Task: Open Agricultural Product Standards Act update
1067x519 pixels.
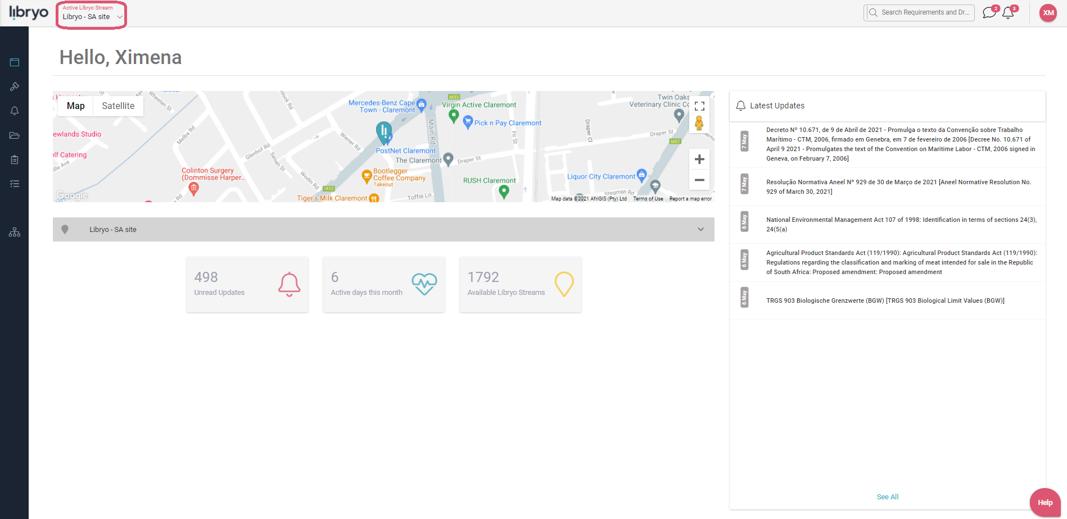Action: [x=888, y=262]
